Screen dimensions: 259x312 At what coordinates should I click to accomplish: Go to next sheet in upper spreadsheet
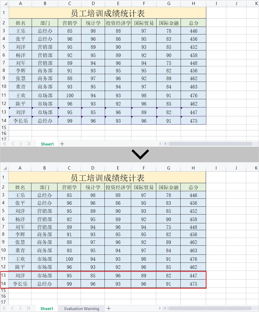click(x=21, y=144)
